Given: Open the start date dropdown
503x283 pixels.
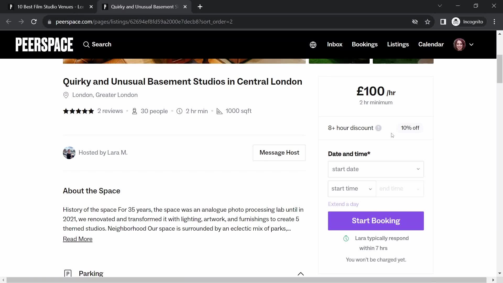Looking at the screenshot, I should (375, 169).
